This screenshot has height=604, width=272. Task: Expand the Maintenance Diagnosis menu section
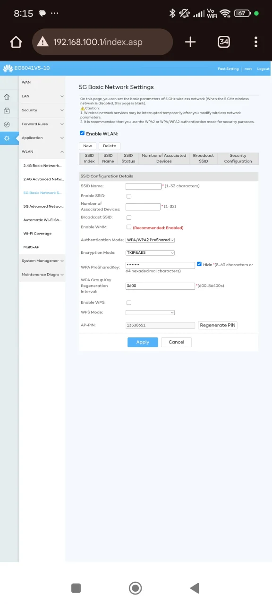pos(42,274)
